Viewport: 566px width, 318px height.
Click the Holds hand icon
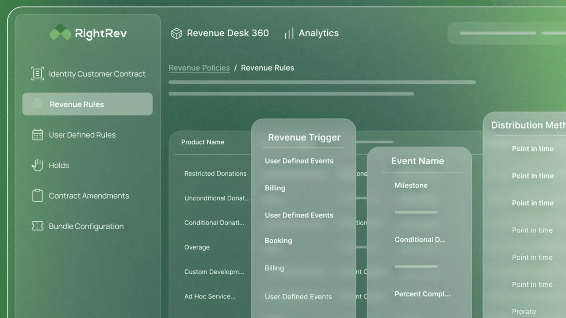pyautogui.click(x=38, y=165)
